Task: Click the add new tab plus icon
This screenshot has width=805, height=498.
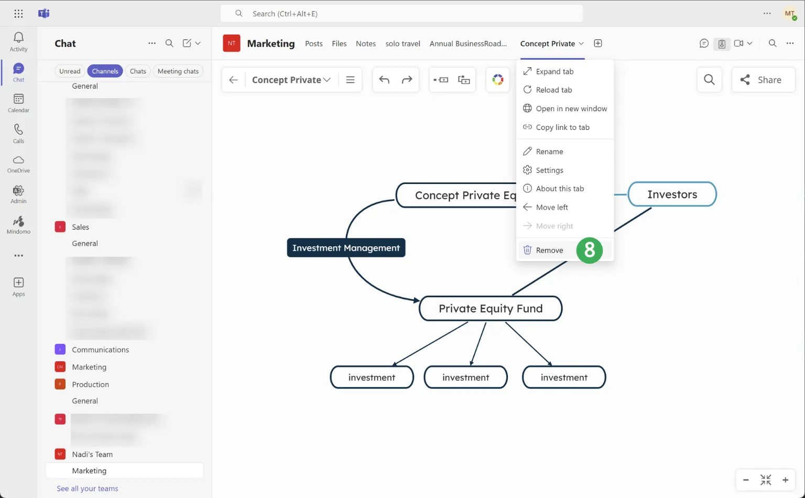Action: click(597, 44)
